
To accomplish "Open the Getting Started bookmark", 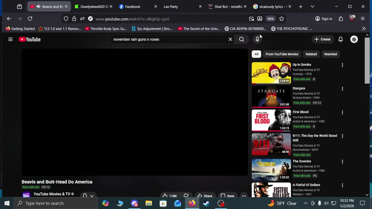I will [x=20, y=28].
